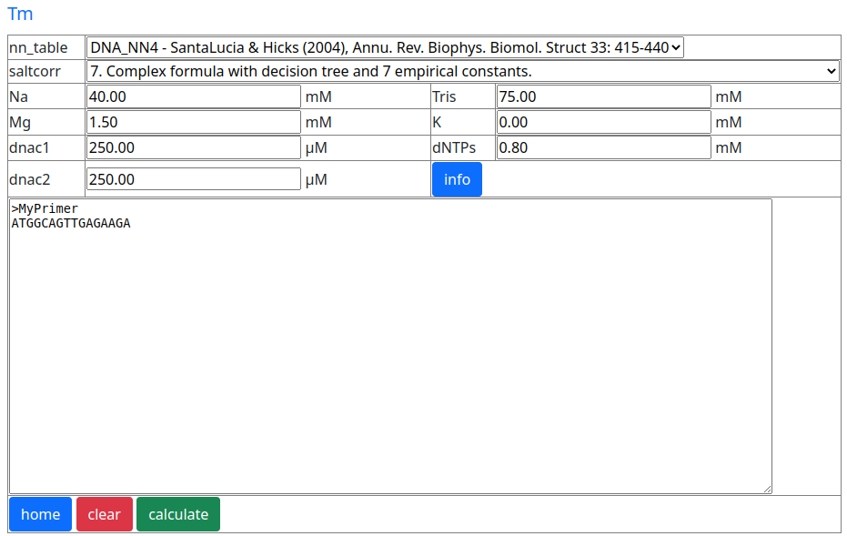Image resolution: width=847 pixels, height=536 pixels.
Task: Click the >MyPrimer header line
Action: 45,209
